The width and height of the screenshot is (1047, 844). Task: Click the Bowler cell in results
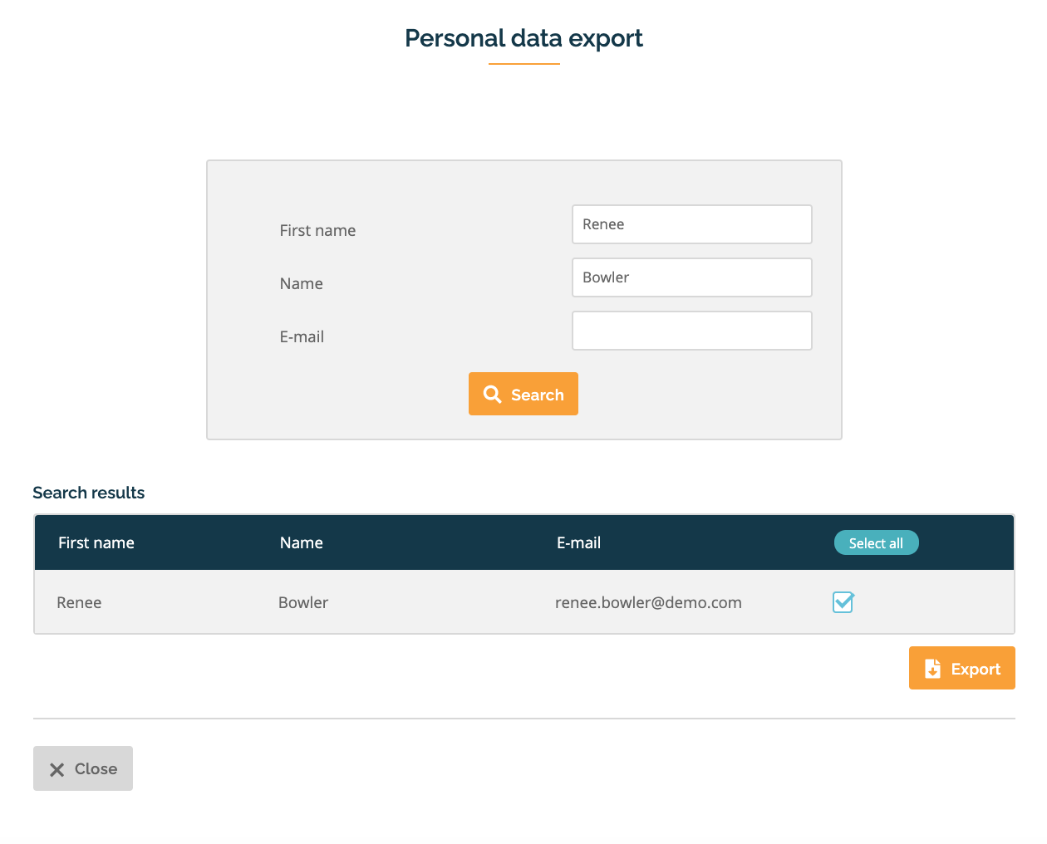(303, 602)
